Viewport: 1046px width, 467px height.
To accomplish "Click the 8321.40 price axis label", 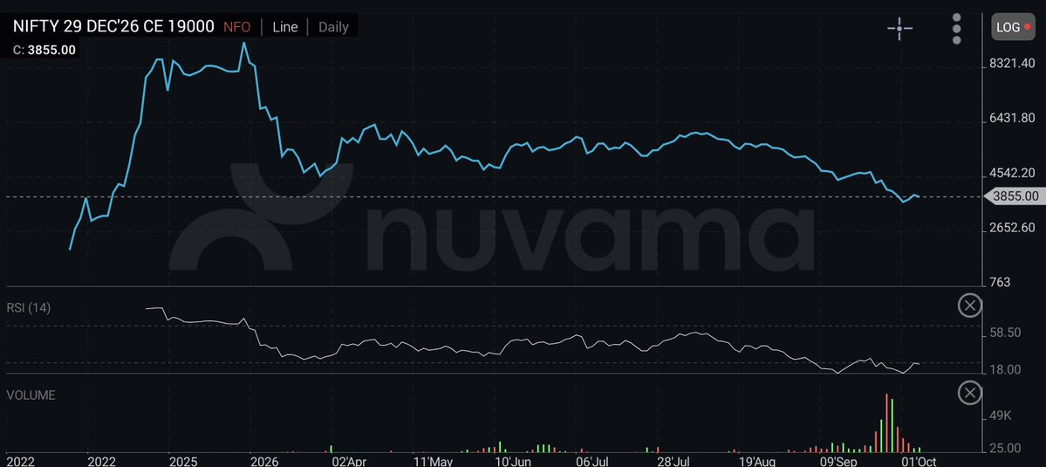I will 1013,64.
